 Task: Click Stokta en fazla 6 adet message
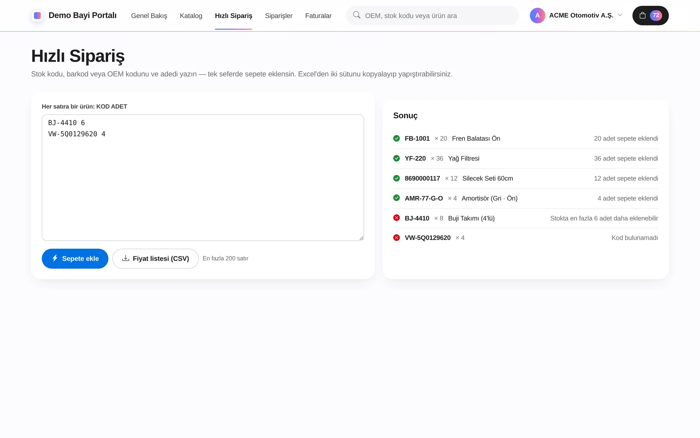(604, 218)
